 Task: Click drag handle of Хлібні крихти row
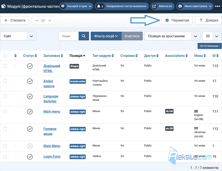15,81
